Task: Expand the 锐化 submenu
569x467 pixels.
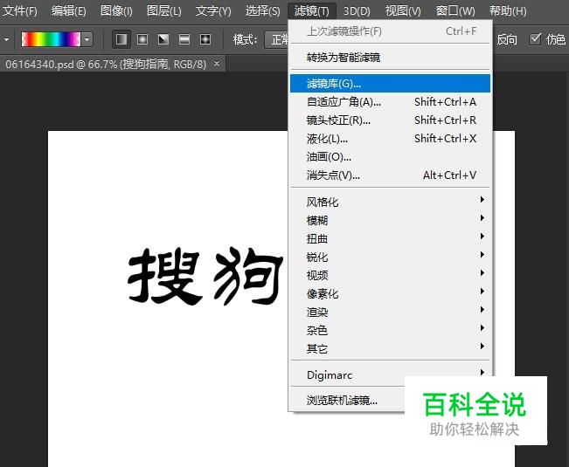Action: [x=390, y=257]
